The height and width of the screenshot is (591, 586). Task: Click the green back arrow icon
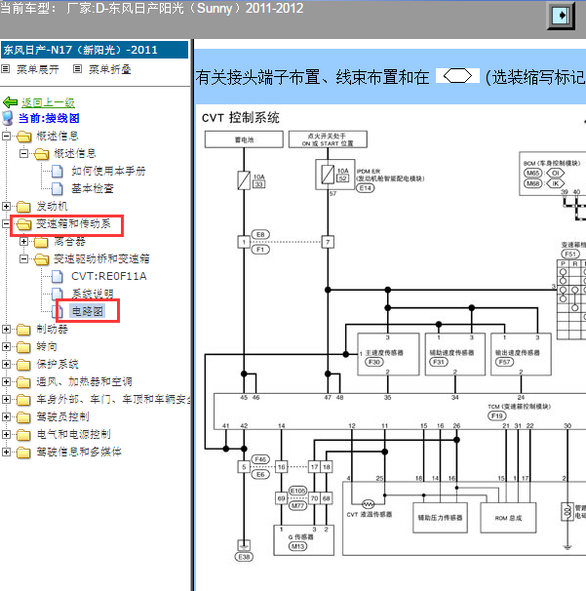pos(10,102)
